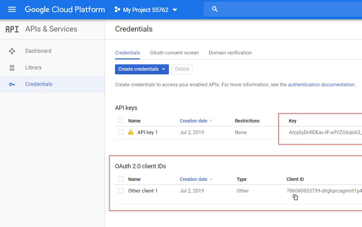Check the Other client 1 row
Viewport: 362px width, 227px height.
click(121, 190)
